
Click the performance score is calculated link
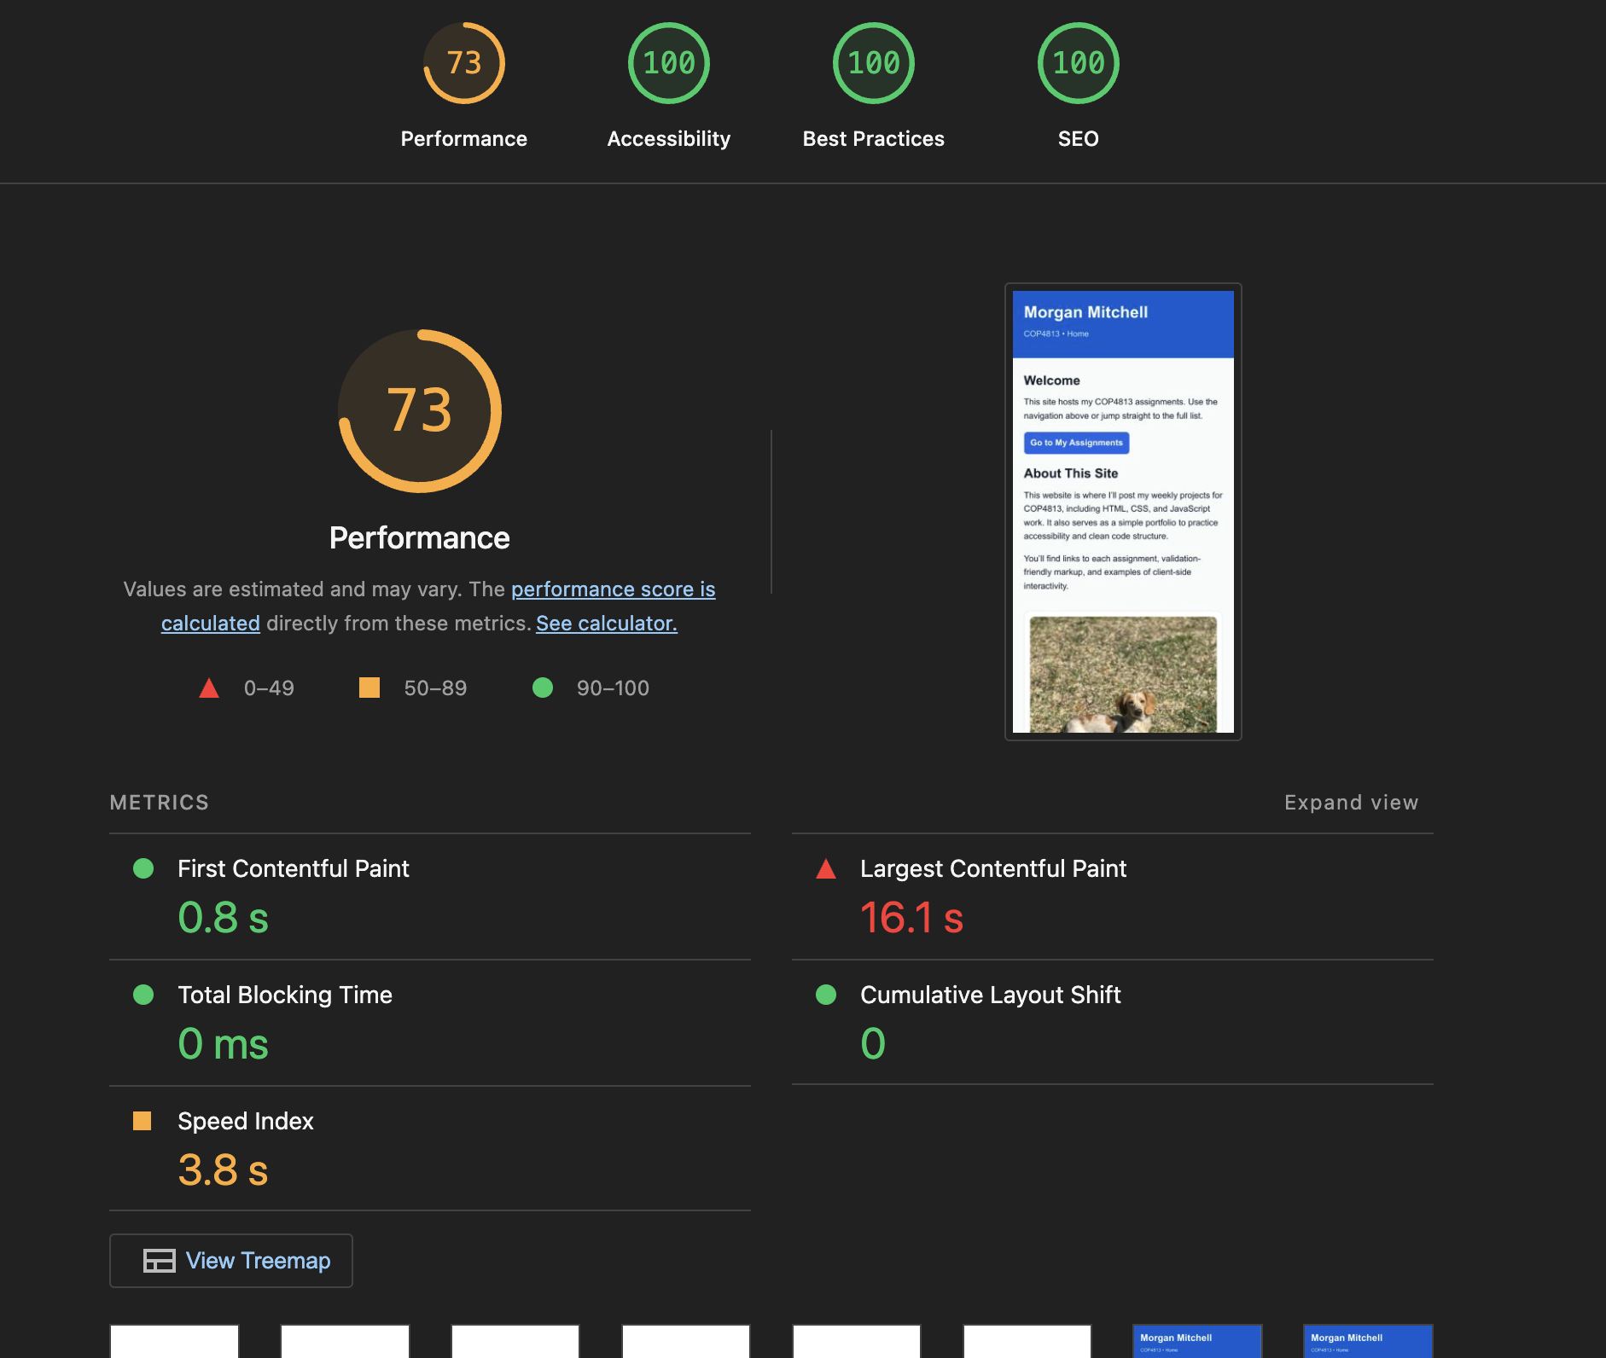613,589
